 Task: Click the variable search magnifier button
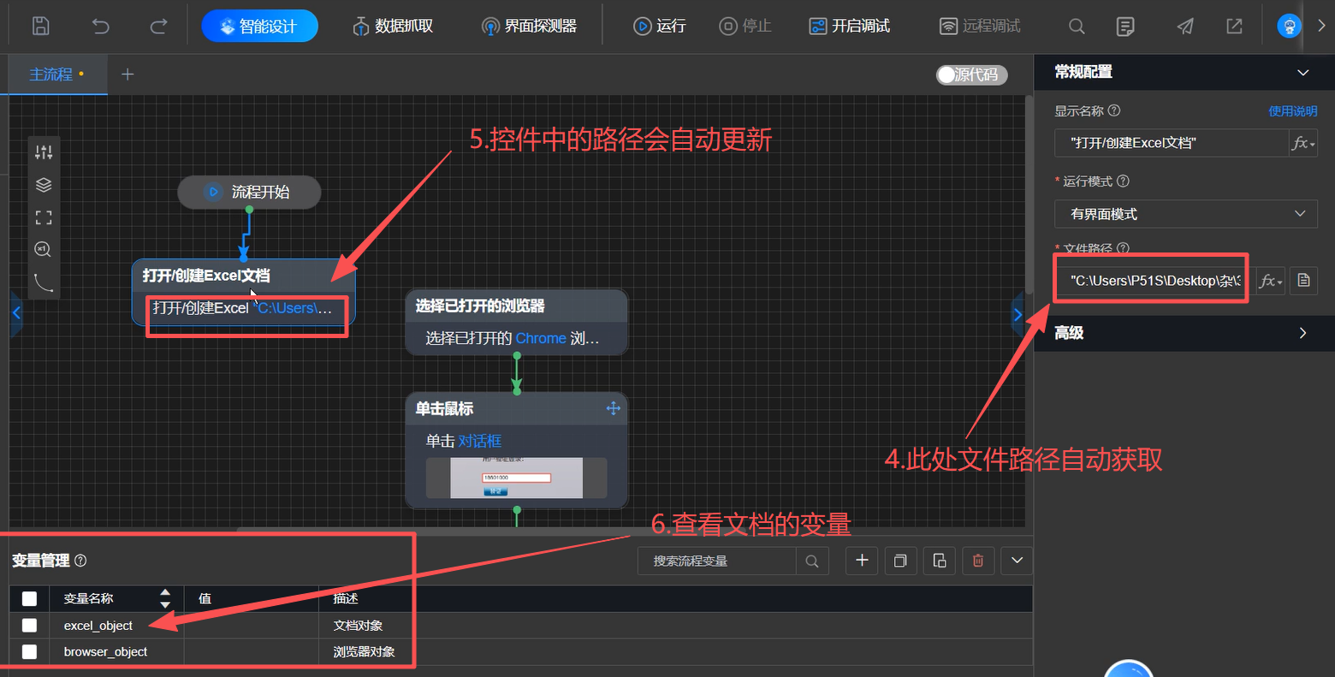pyautogui.click(x=812, y=561)
